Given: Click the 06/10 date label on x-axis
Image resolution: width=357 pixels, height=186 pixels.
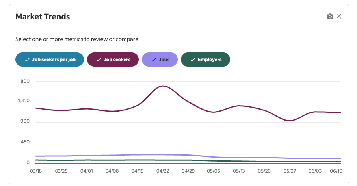Looking at the screenshot, I should tap(335, 171).
